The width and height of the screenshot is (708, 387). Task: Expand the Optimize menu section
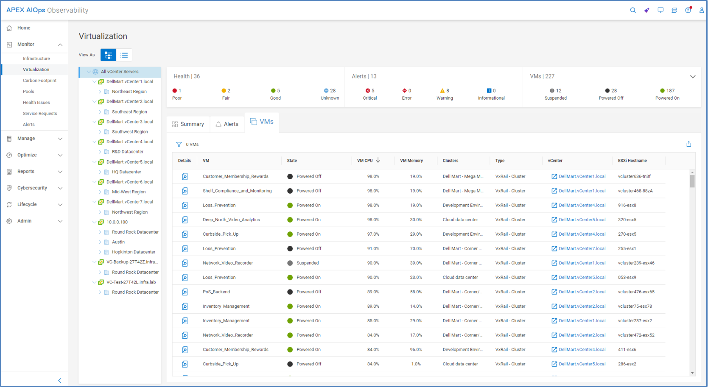(60, 155)
